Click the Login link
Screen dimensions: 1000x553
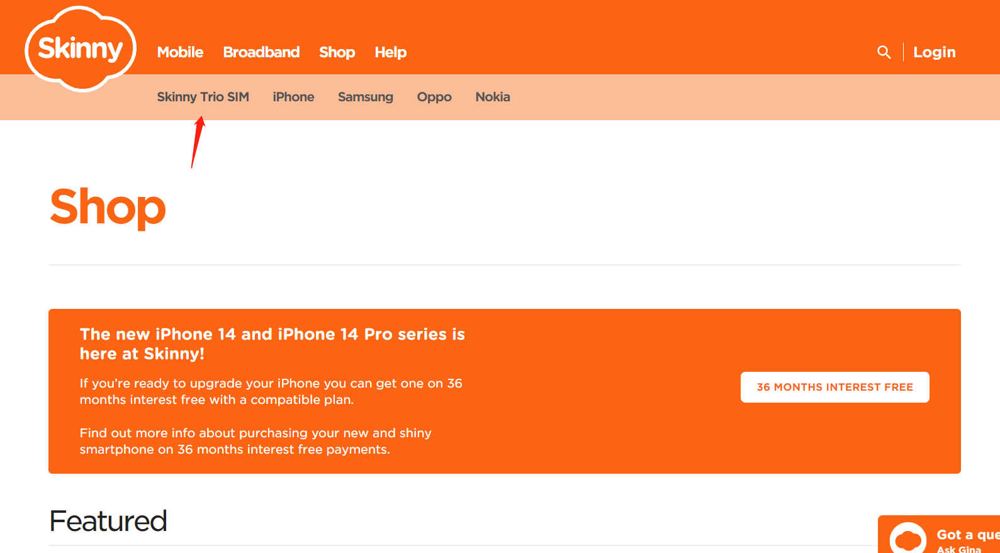click(x=934, y=52)
